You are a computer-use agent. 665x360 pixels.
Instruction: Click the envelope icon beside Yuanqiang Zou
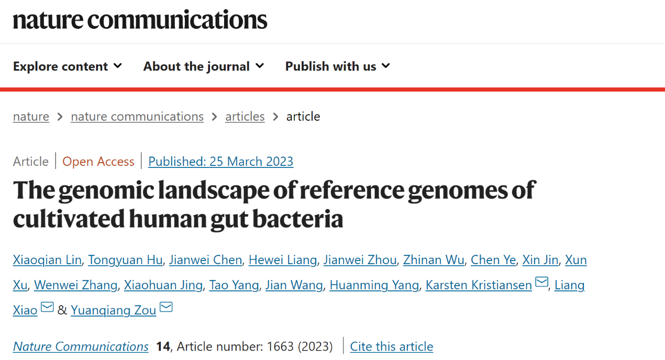(x=166, y=308)
